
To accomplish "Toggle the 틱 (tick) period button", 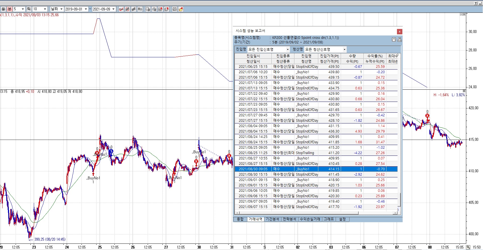I will coord(29,9).
